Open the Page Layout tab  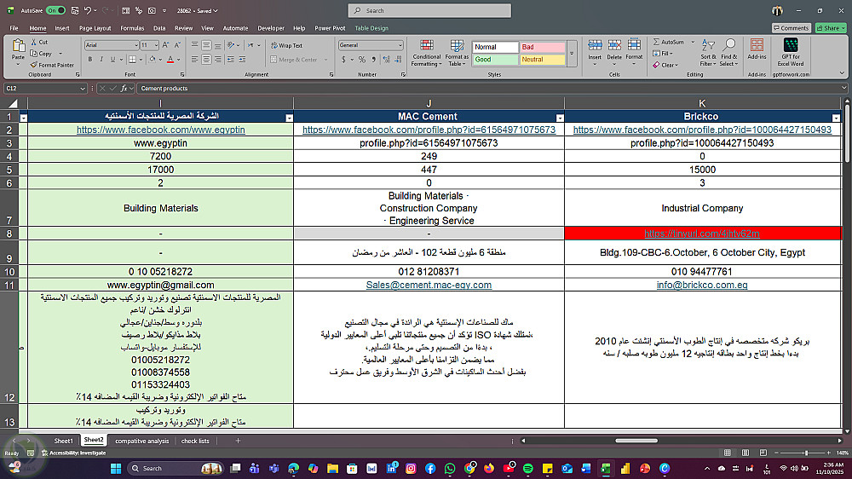[x=95, y=28]
